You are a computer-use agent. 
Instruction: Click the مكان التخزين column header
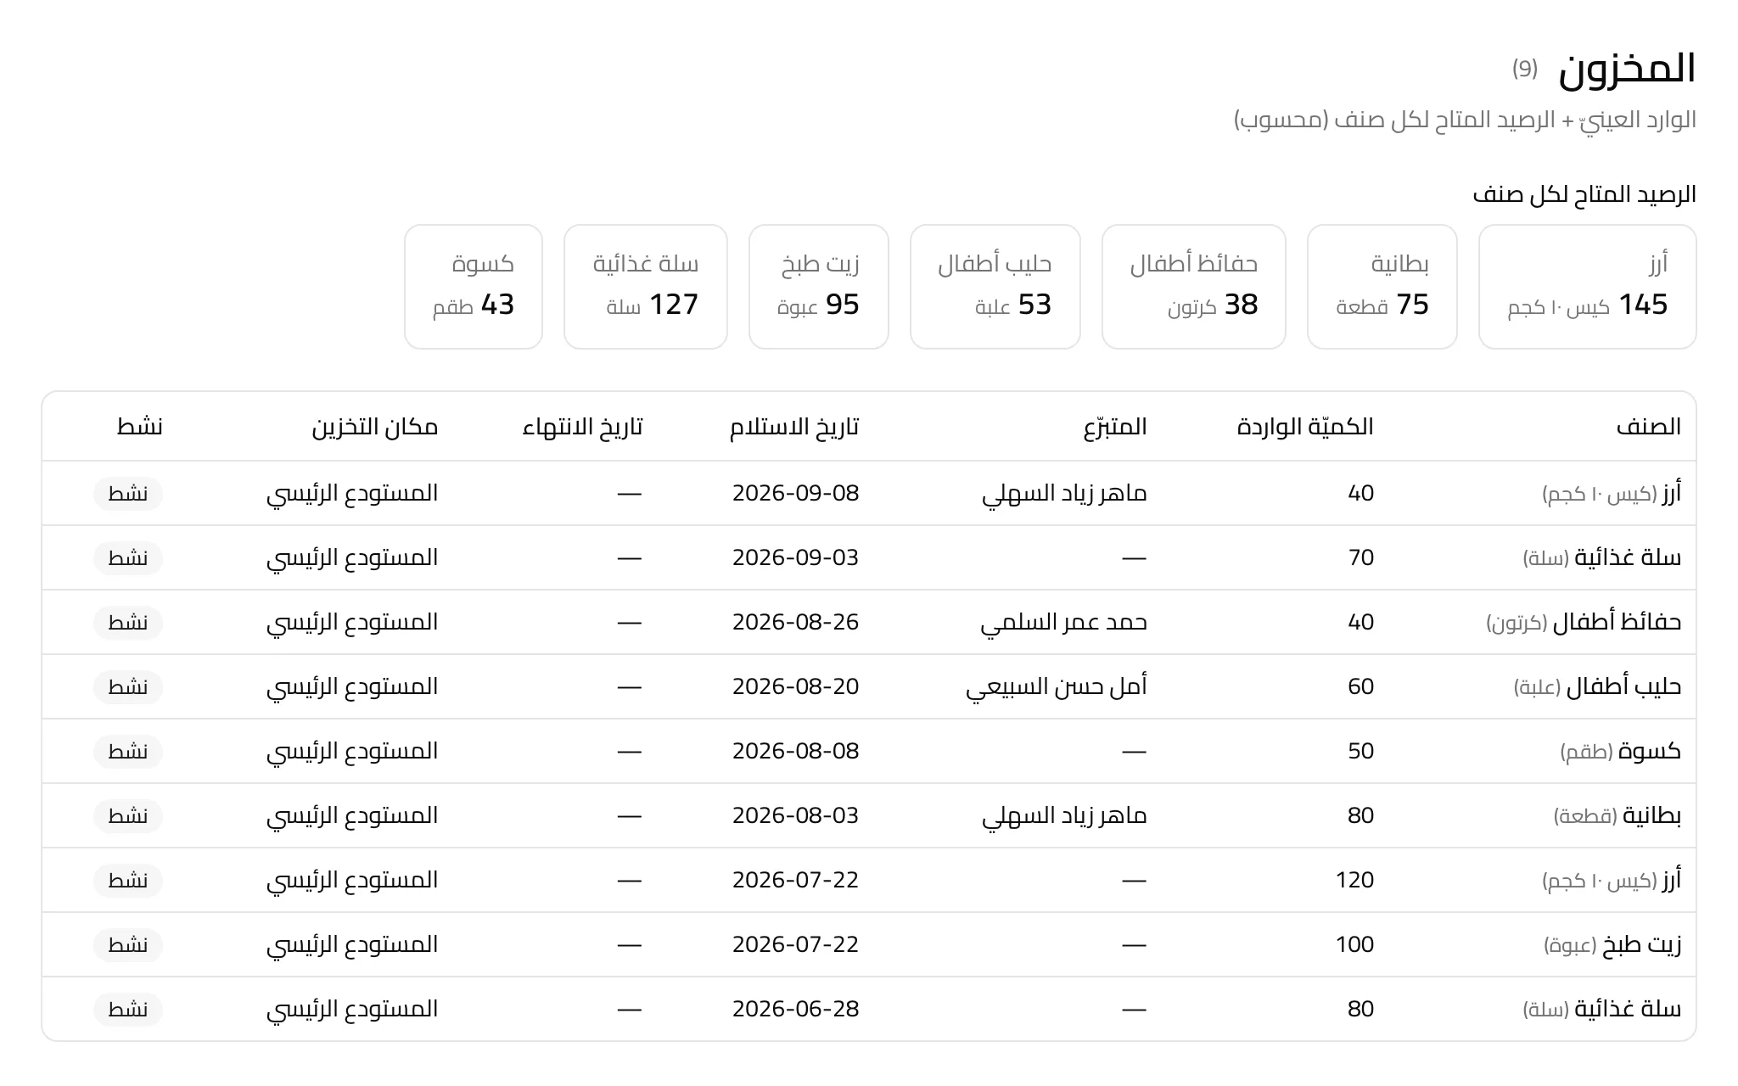375,427
